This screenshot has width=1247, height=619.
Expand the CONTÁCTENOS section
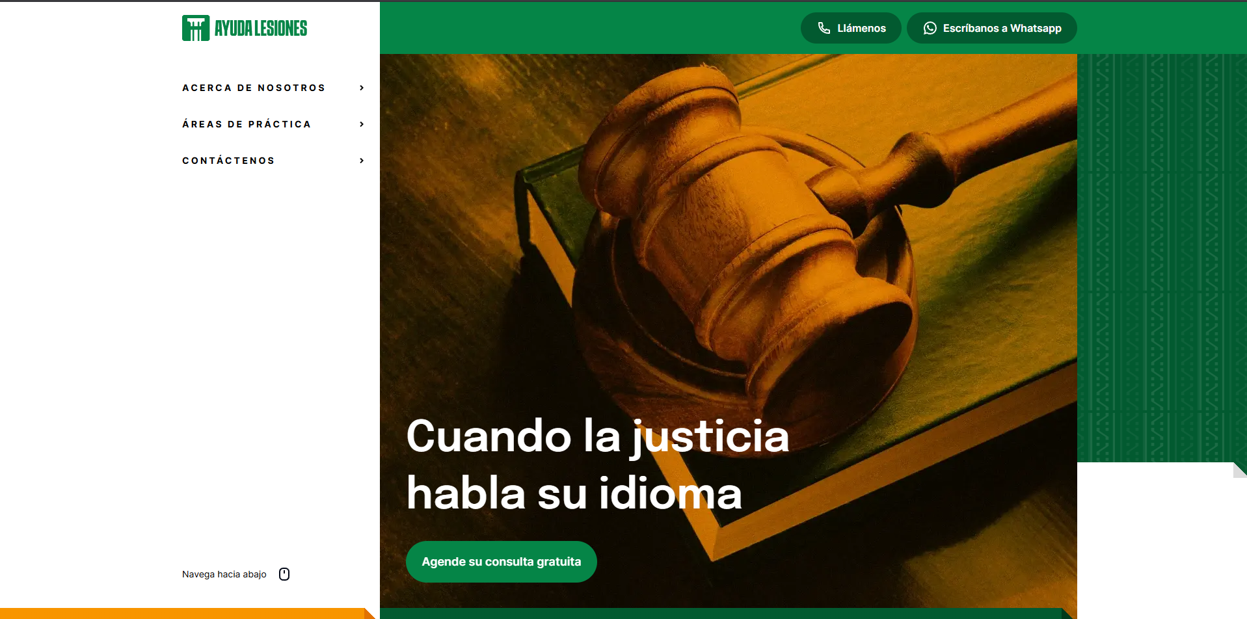coord(228,161)
